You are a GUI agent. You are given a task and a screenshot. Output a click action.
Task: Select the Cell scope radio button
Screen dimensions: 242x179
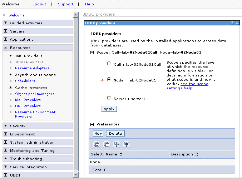(109, 64)
